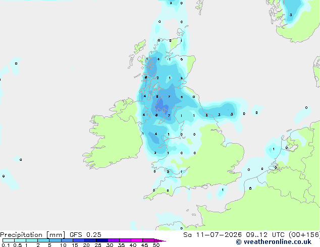Click the "20" legend scale label
This screenshot has height=247, width=320.
pyautogui.click(x=86, y=245)
